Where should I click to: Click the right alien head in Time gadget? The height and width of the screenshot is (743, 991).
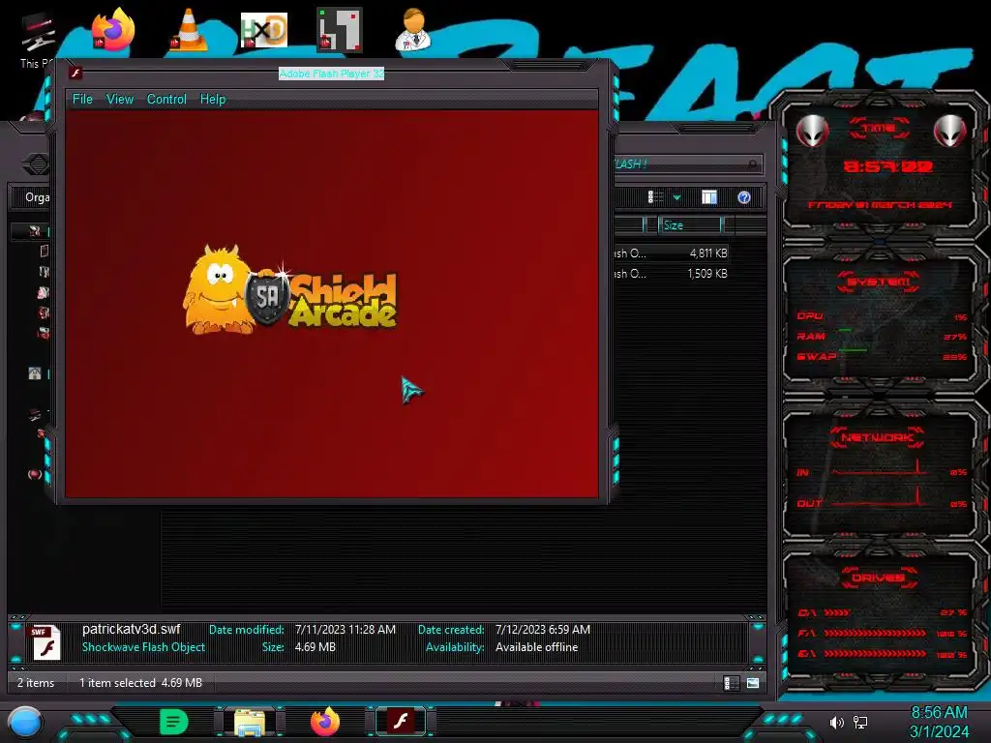pyautogui.click(x=949, y=131)
